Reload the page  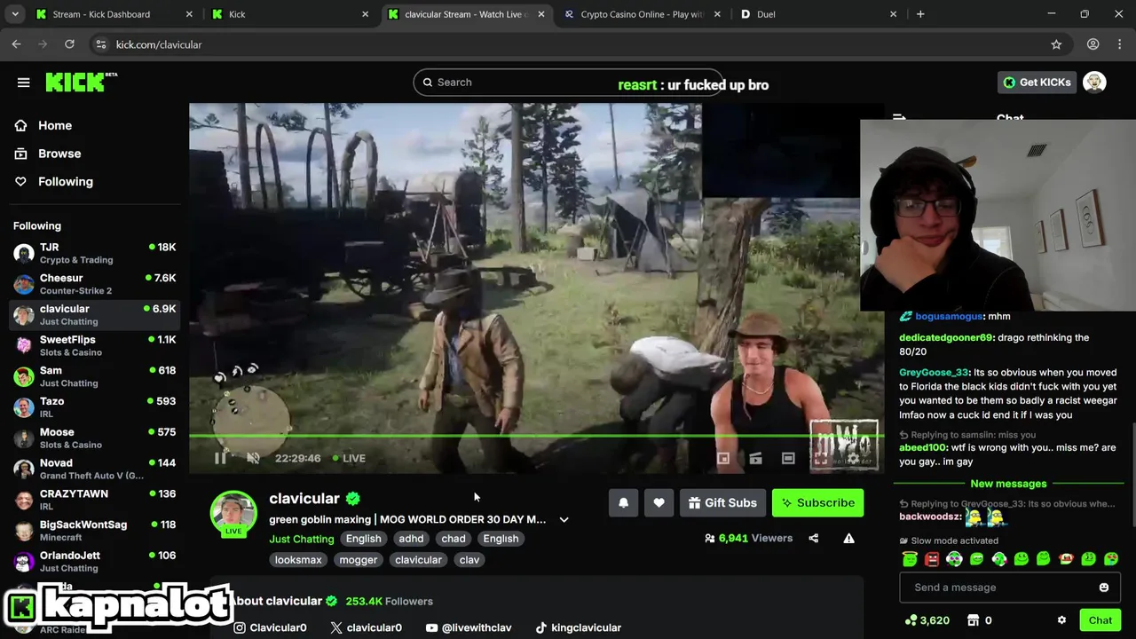(x=69, y=44)
